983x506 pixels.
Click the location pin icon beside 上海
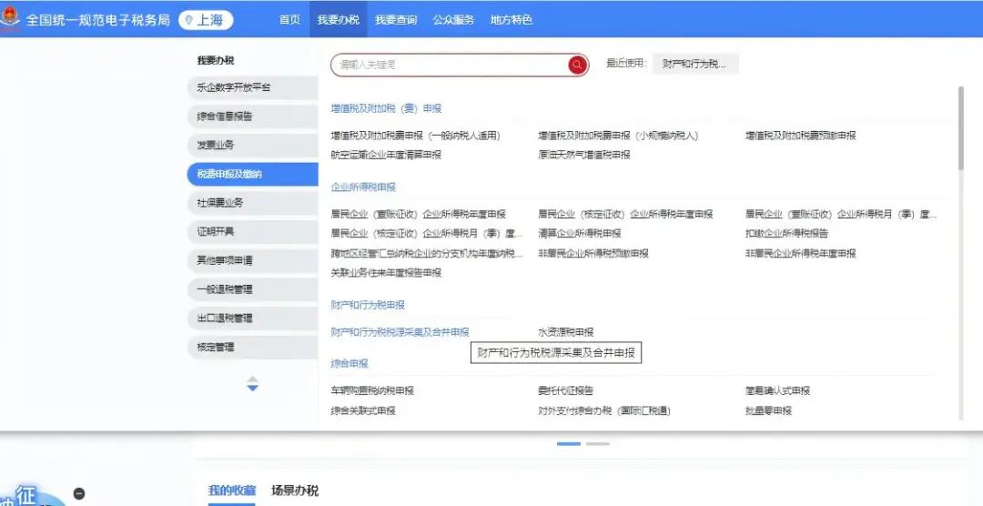189,20
